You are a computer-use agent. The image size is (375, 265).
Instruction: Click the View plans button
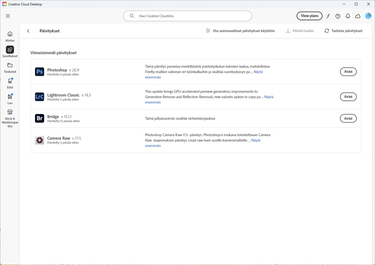pyautogui.click(x=310, y=16)
